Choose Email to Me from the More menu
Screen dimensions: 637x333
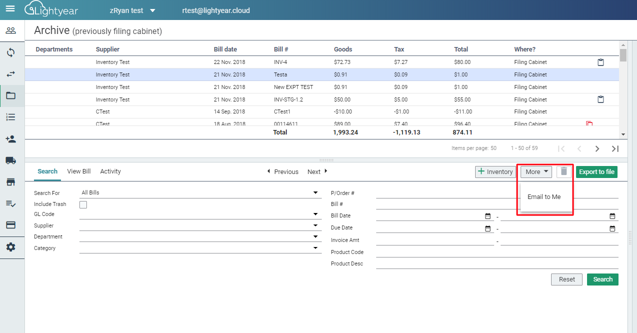click(544, 196)
